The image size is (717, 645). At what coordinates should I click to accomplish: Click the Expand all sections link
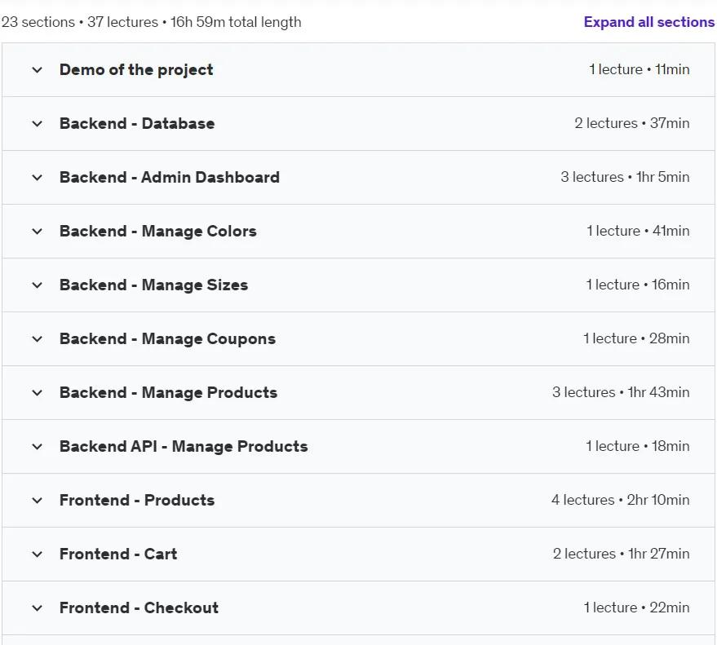click(648, 22)
